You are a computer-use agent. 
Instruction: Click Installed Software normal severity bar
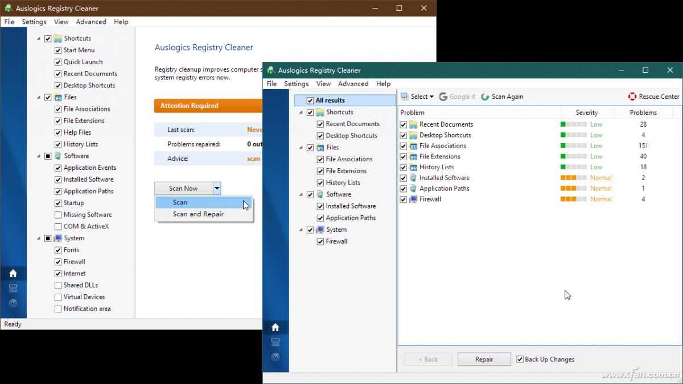pos(574,178)
